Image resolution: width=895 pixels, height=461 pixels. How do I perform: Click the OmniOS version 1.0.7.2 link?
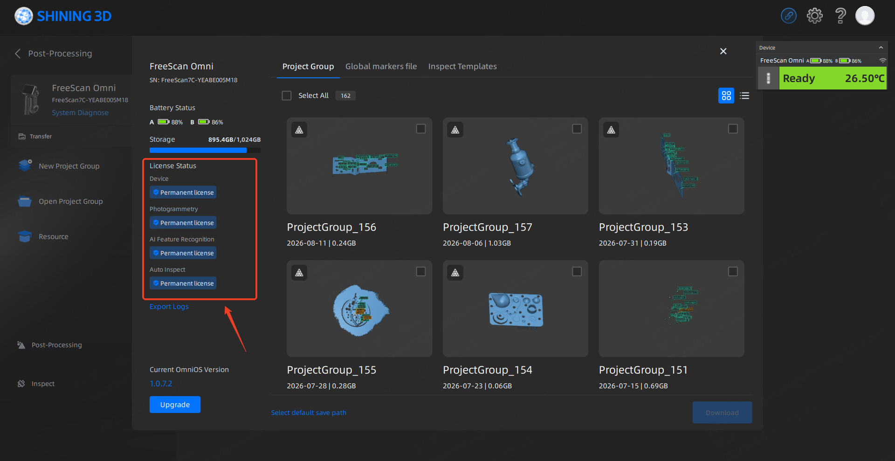(161, 384)
